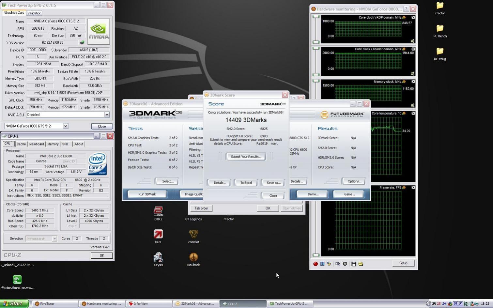Open a log with the folder icon in monitoring toolbar
The height and width of the screenshot is (308, 493).
(x=361, y=264)
